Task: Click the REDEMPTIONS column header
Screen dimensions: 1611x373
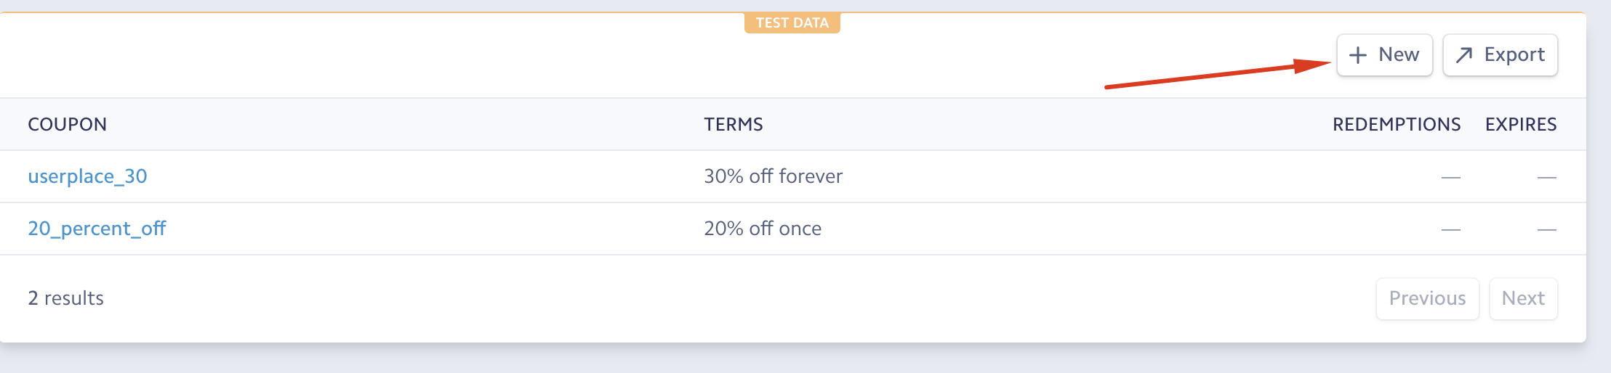Action: [x=1396, y=125]
